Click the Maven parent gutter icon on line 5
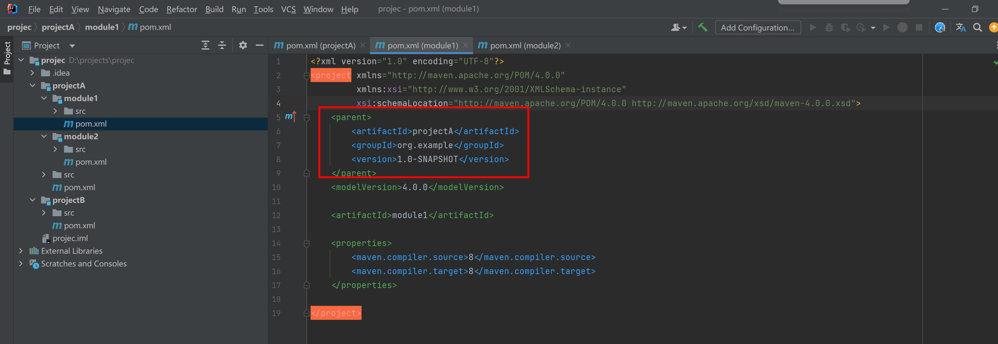This screenshot has width=998, height=344. coord(291,116)
